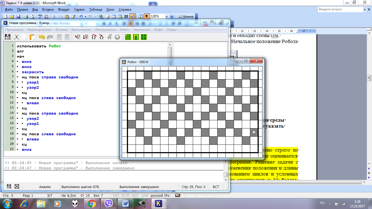Click the RU language indicator in system tray
Screen dimensions: 372x209
(x=322, y=203)
